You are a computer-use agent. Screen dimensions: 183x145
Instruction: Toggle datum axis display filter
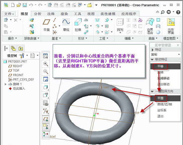click(x=46, y=111)
